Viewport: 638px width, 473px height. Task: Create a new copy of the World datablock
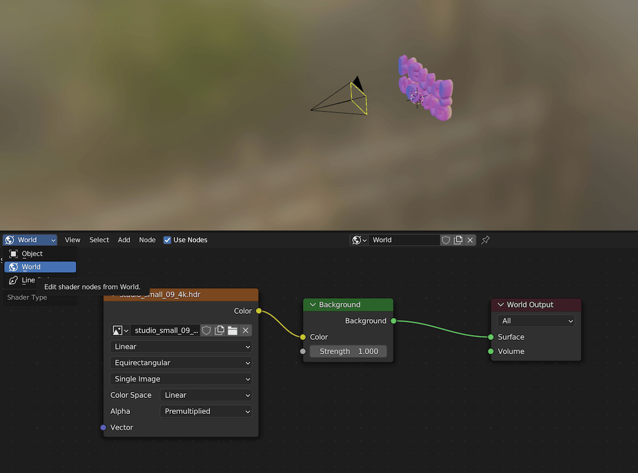coord(458,239)
